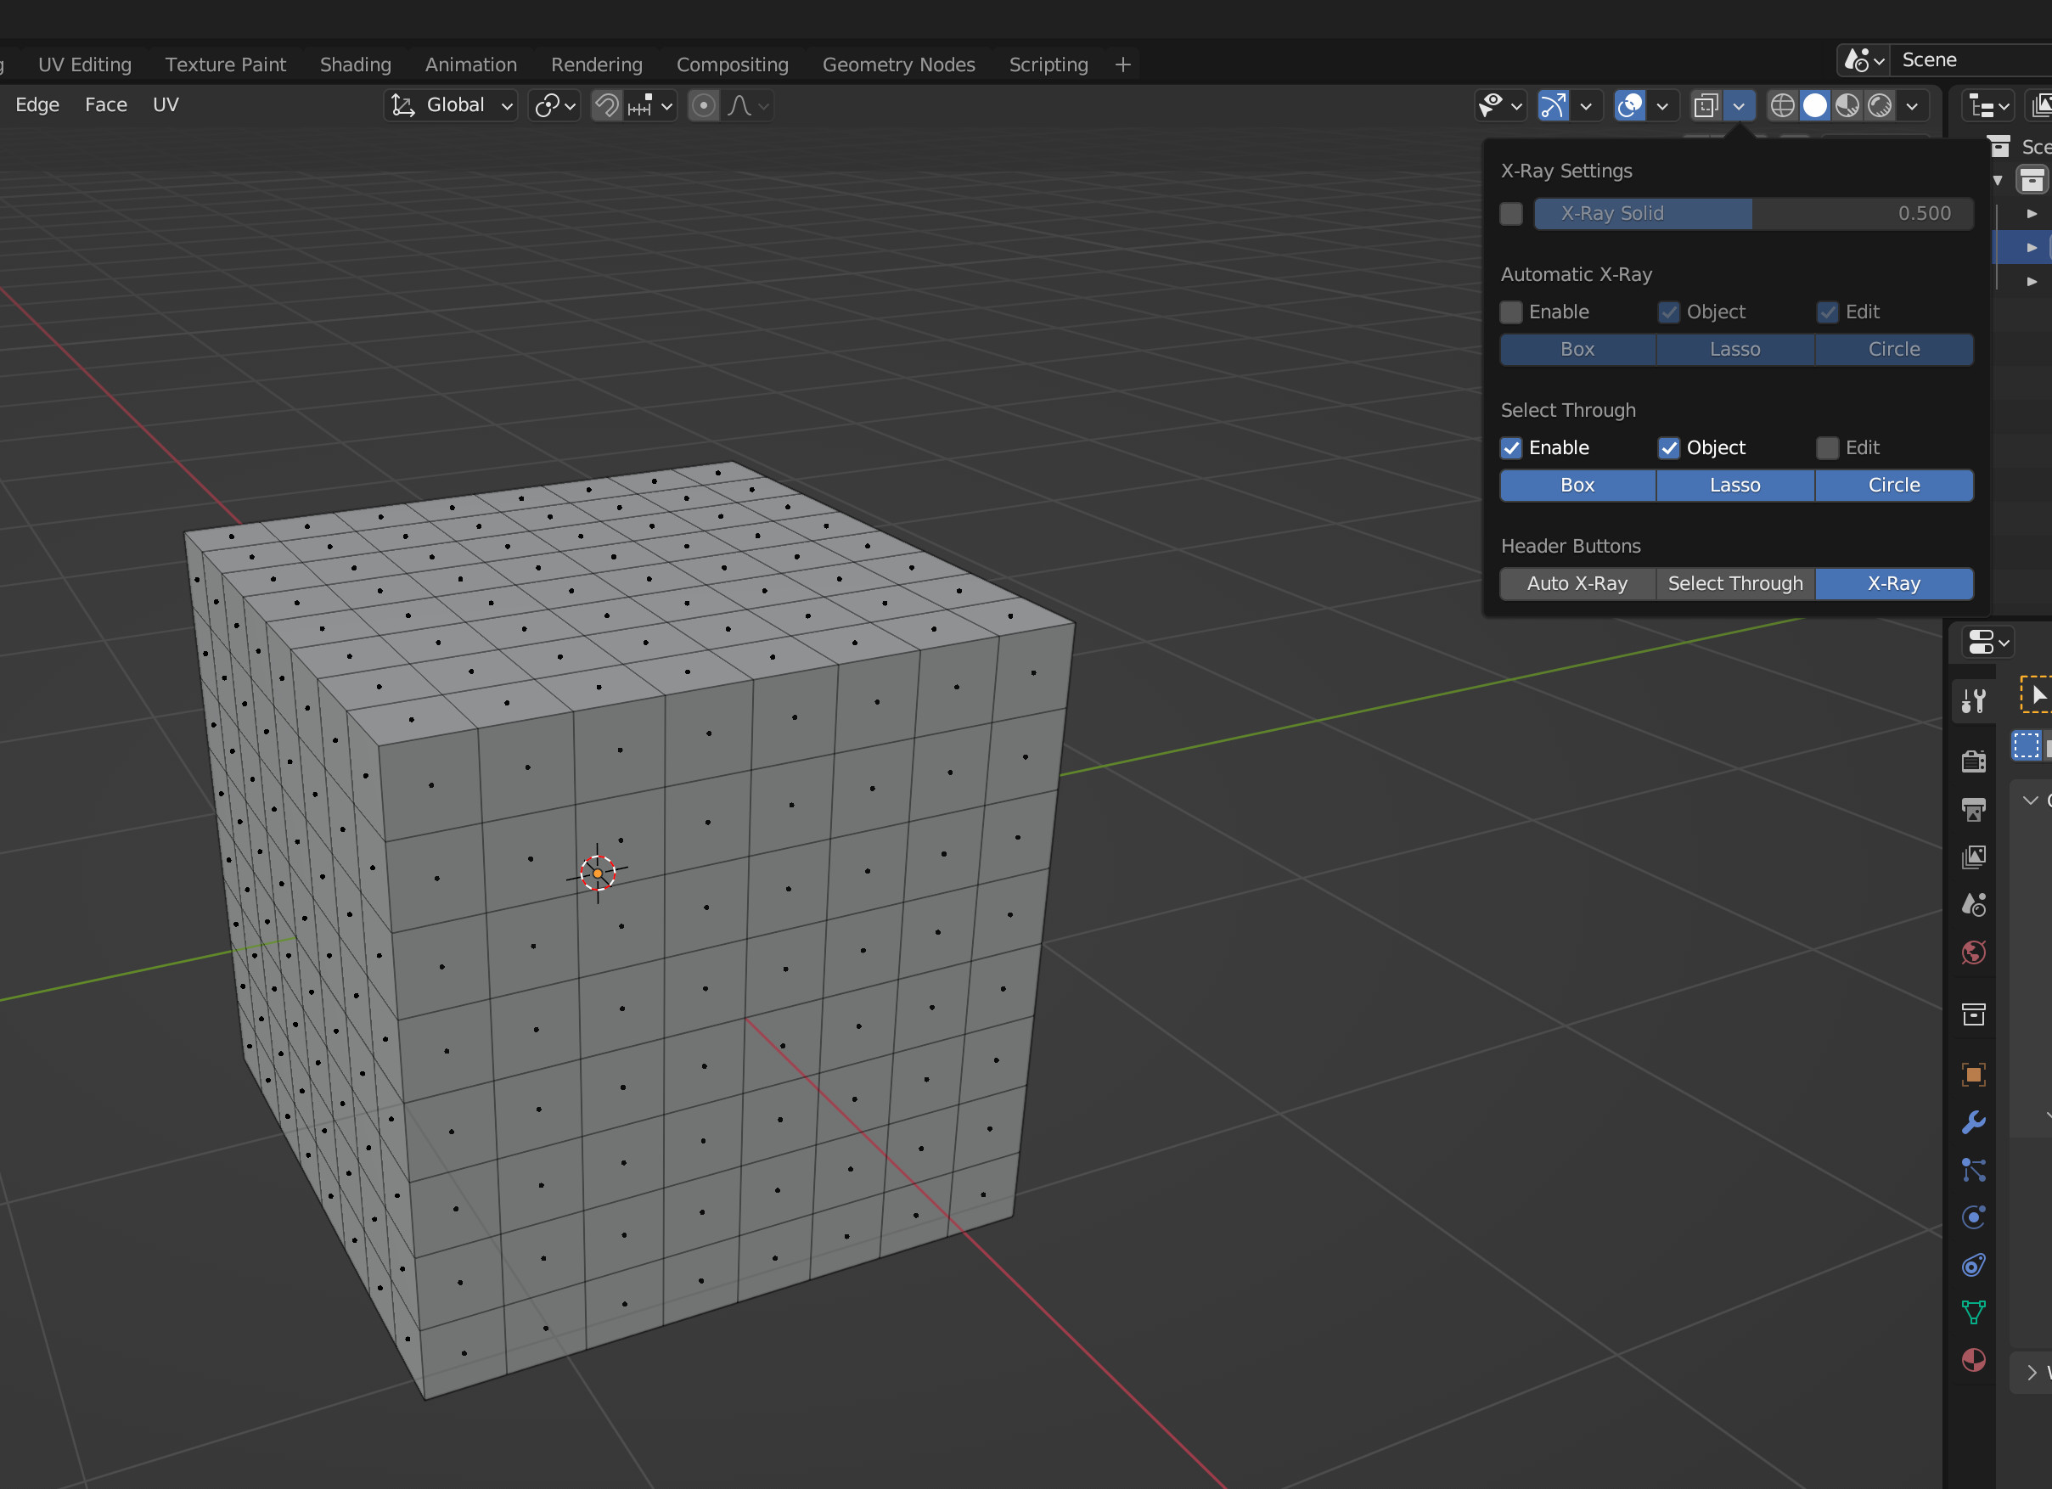The image size is (2052, 1489).
Task: Open Render properties camera tab
Action: (1973, 761)
